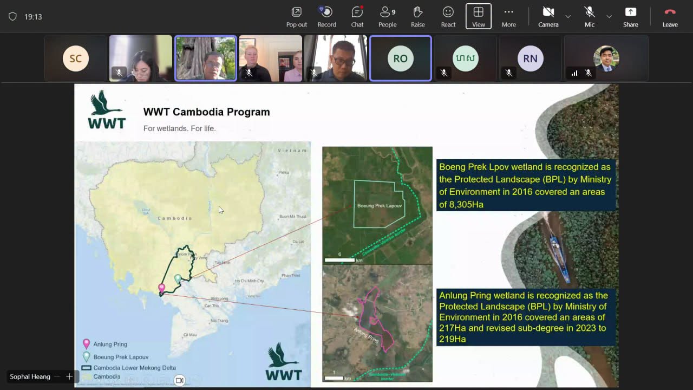The width and height of the screenshot is (693, 390).
Task: Click the round camera icon over the slide
Action: tap(180, 380)
